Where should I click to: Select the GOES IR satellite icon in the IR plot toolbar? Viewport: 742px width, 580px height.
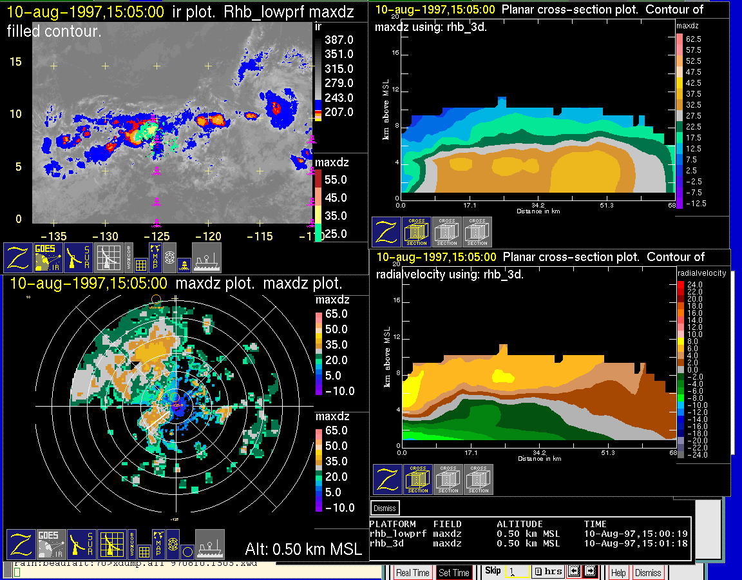[48, 258]
